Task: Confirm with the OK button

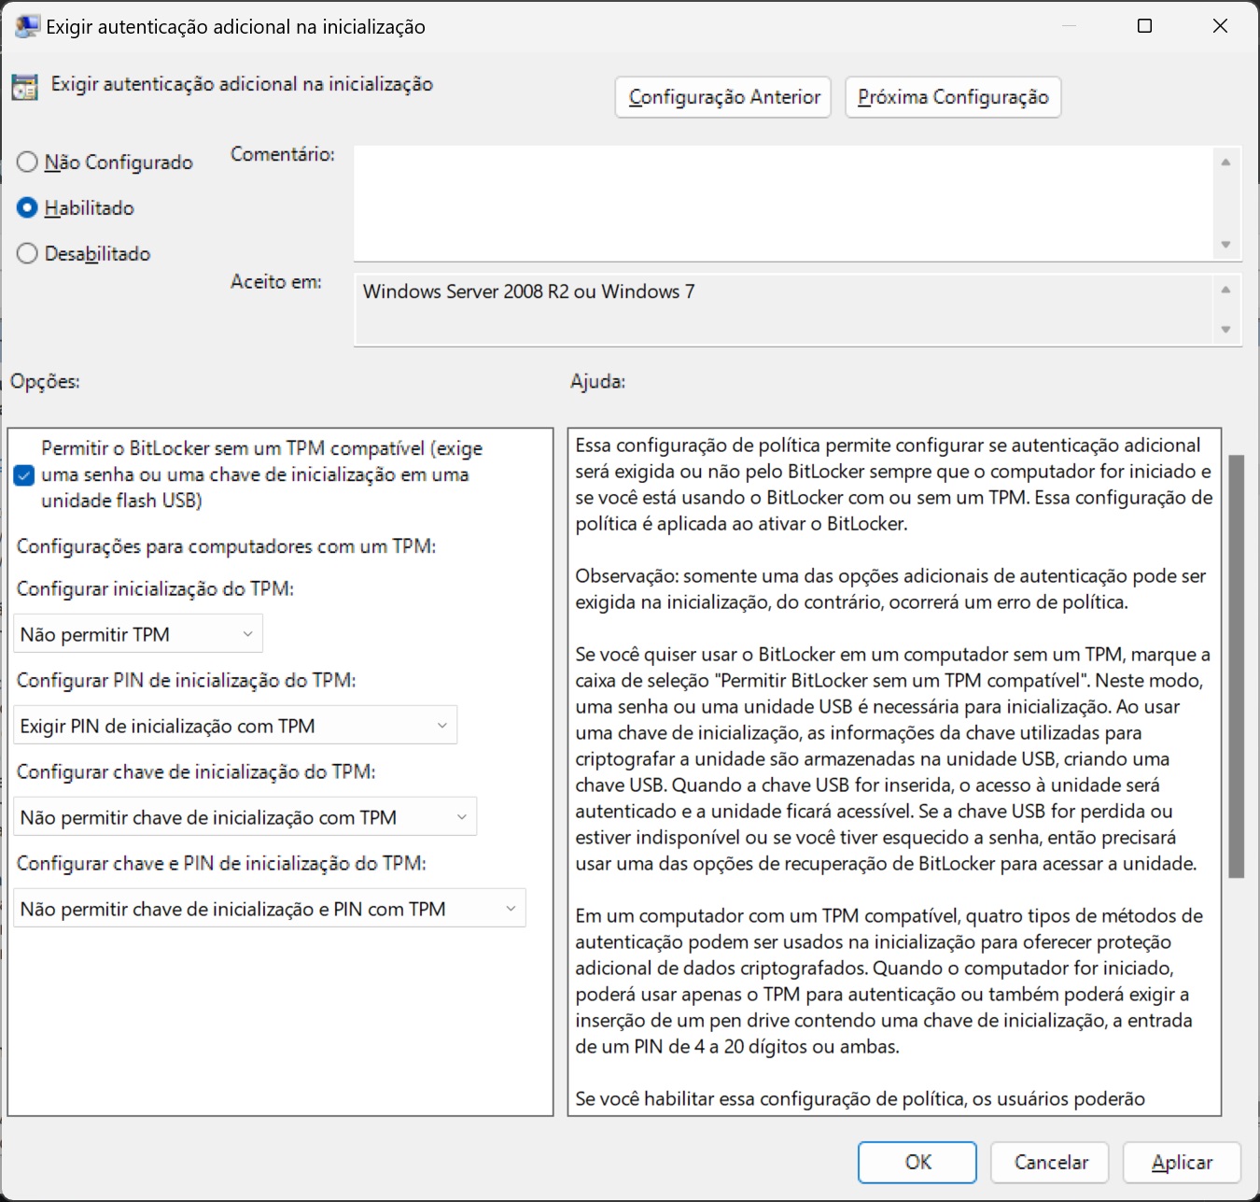Action: [917, 1162]
